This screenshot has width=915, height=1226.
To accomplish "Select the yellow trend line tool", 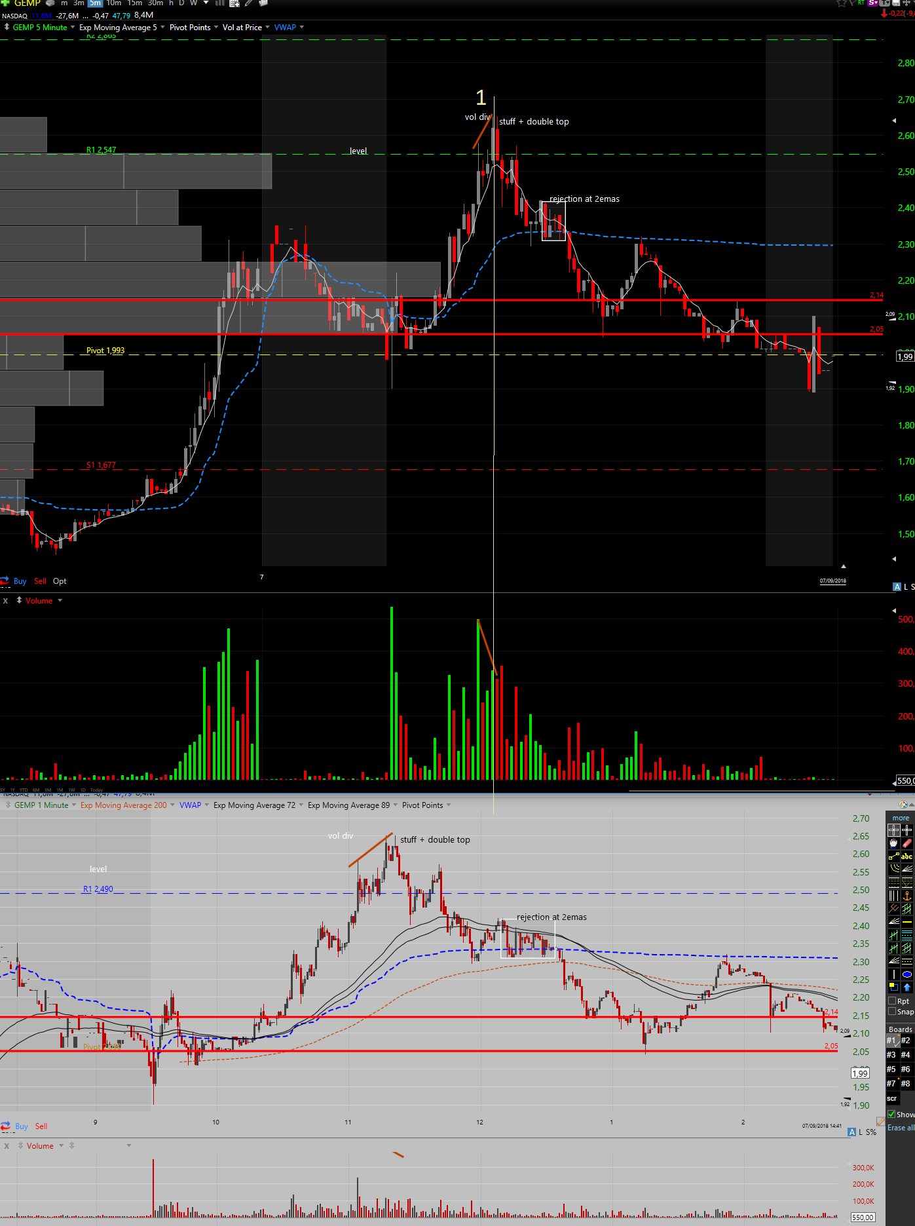I will point(893,856).
